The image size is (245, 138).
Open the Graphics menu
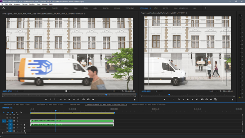pos(32,4)
